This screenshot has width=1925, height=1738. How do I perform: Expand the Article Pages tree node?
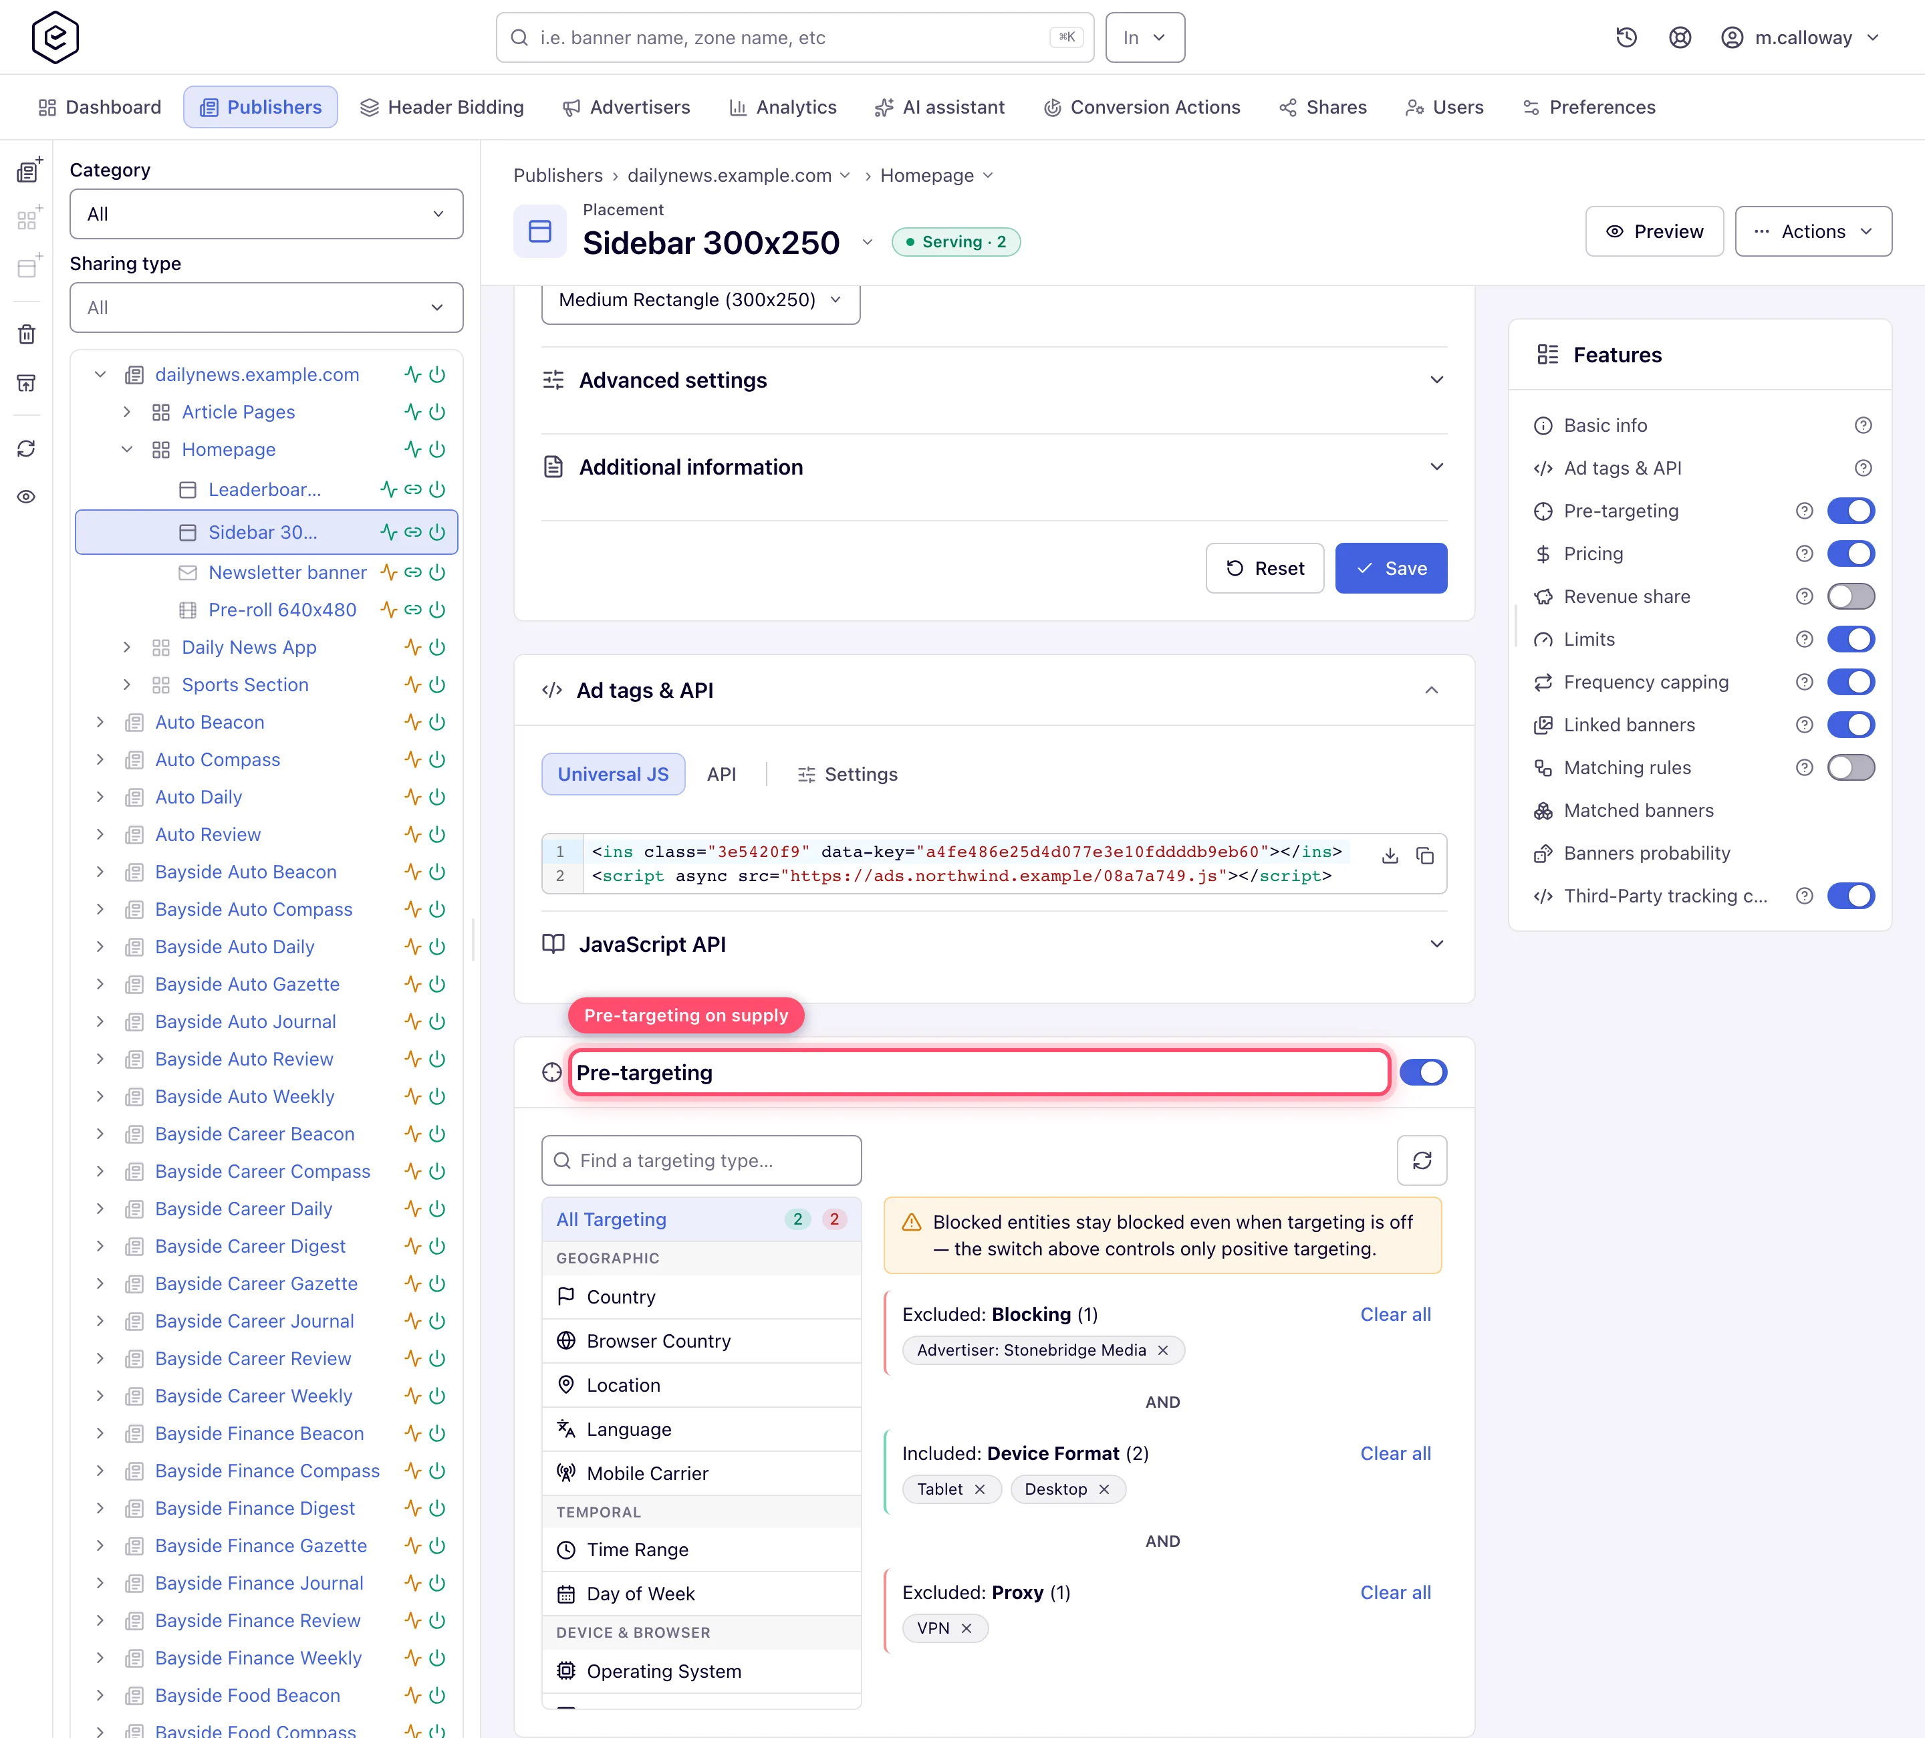[x=127, y=412]
